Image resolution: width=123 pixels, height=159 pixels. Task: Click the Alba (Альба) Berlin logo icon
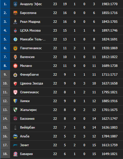point(15,136)
